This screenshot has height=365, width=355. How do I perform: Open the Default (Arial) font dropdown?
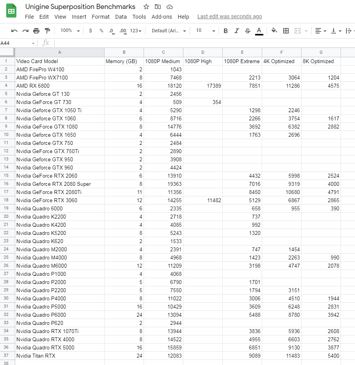[169, 30]
